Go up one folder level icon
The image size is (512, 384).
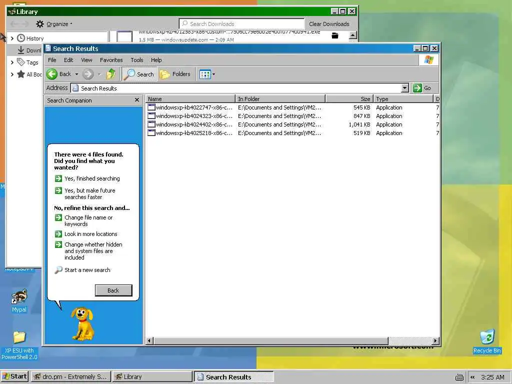pyautogui.click(x=111, y=74)
